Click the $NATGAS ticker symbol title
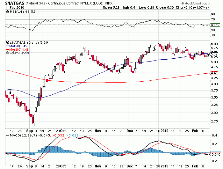This screenshot has height=169, width=223. click(x=13, y=3)
